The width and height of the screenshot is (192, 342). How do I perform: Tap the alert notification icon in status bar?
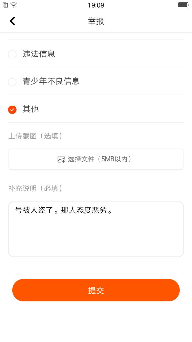coord(5,5)
